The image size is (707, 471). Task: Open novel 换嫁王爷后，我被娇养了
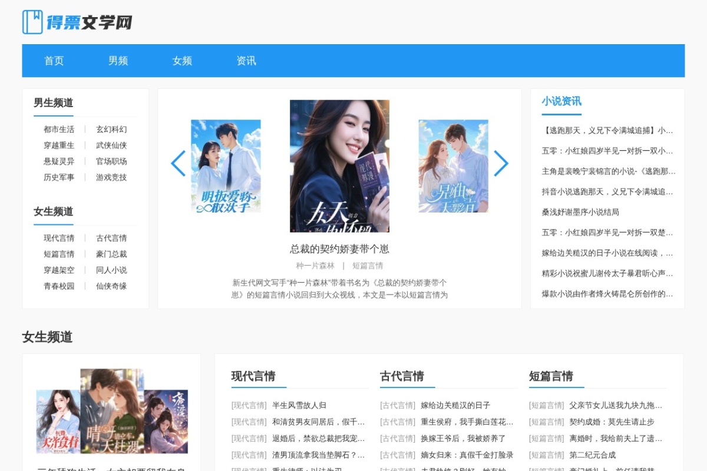[463, 438]
